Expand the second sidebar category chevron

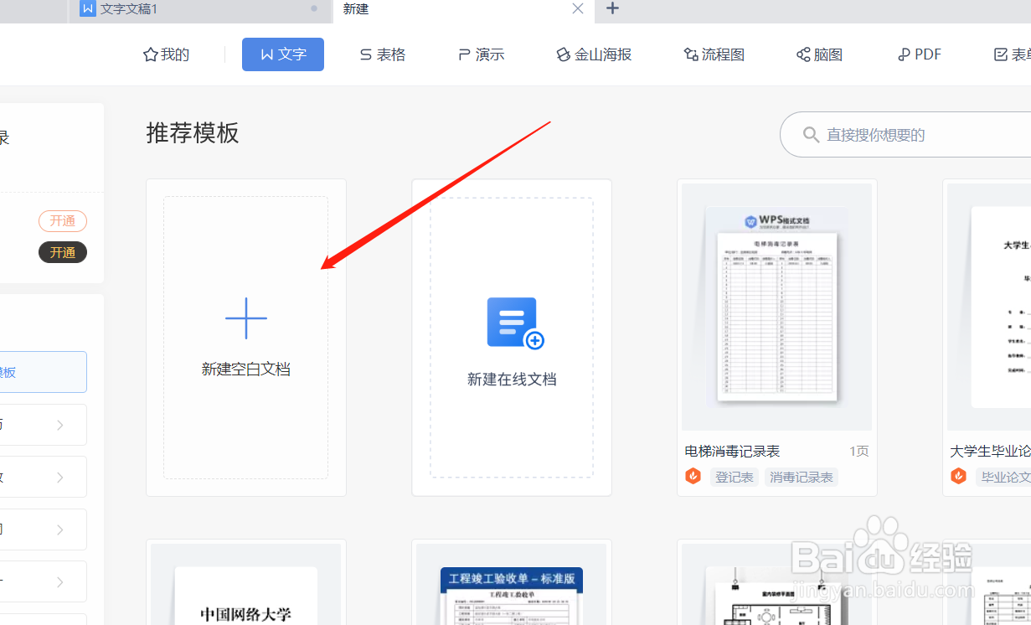point(60,478)
